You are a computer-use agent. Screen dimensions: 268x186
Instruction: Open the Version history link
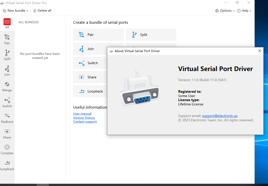84,118
